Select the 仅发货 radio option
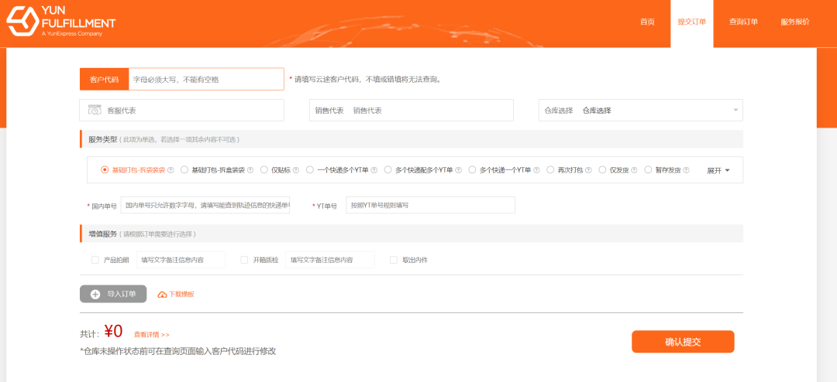This screenshot has height=382, width=837. click(x=602, y=170)
